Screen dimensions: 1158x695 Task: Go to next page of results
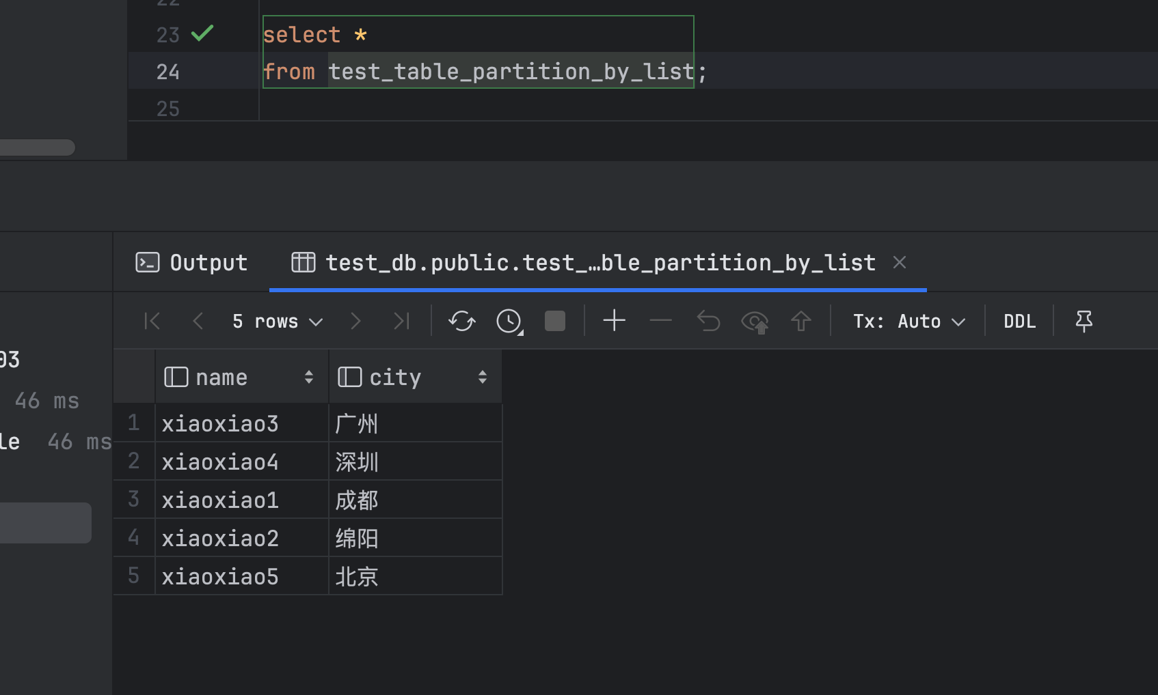pos(355,321)
